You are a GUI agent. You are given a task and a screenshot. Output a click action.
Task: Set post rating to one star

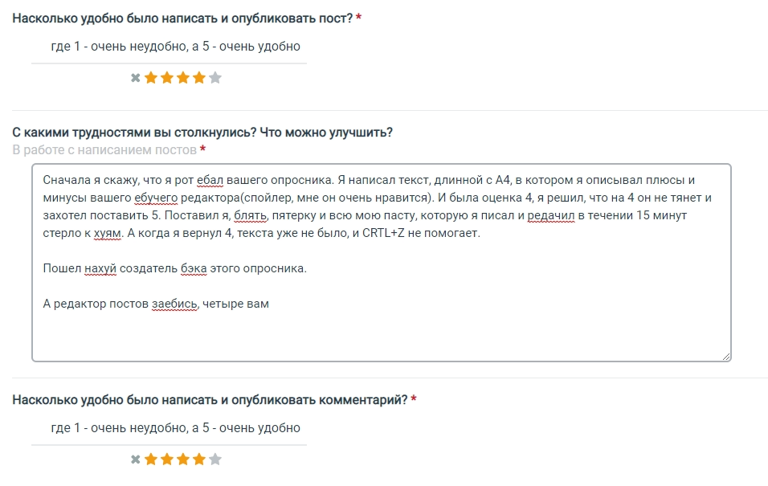pyautogui.click(x=151, y=77)
